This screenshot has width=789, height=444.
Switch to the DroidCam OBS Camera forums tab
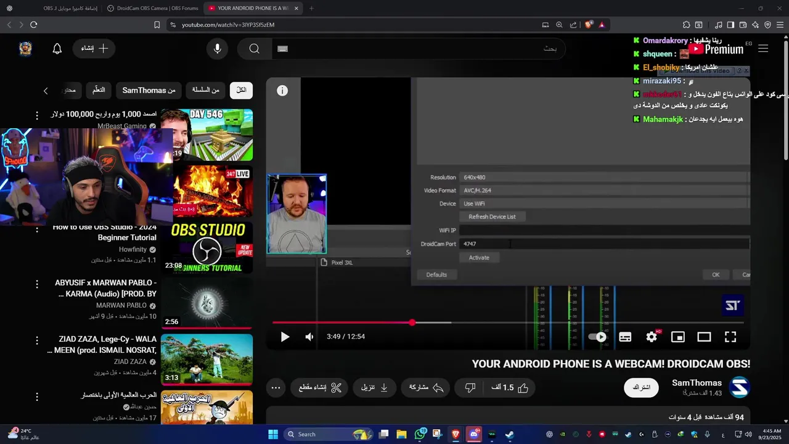point(152,9)
